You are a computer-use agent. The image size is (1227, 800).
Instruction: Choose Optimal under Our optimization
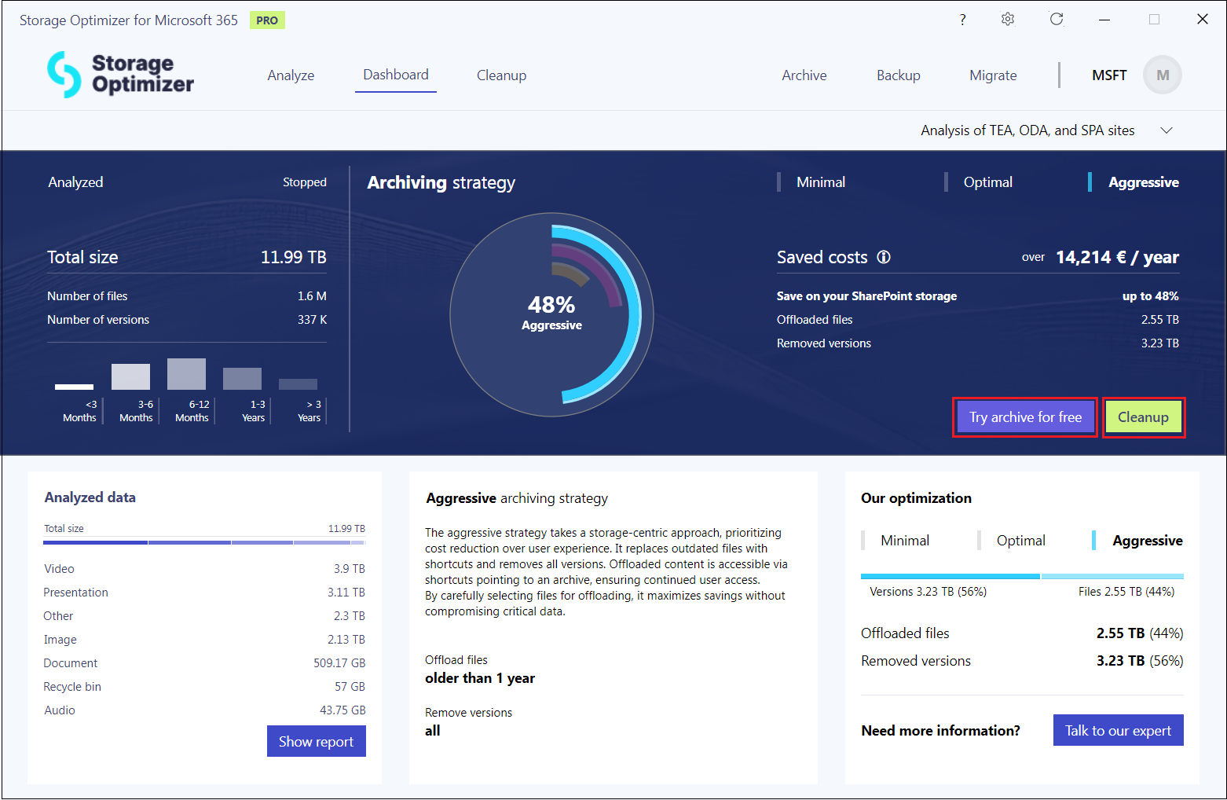point(1020,541)
